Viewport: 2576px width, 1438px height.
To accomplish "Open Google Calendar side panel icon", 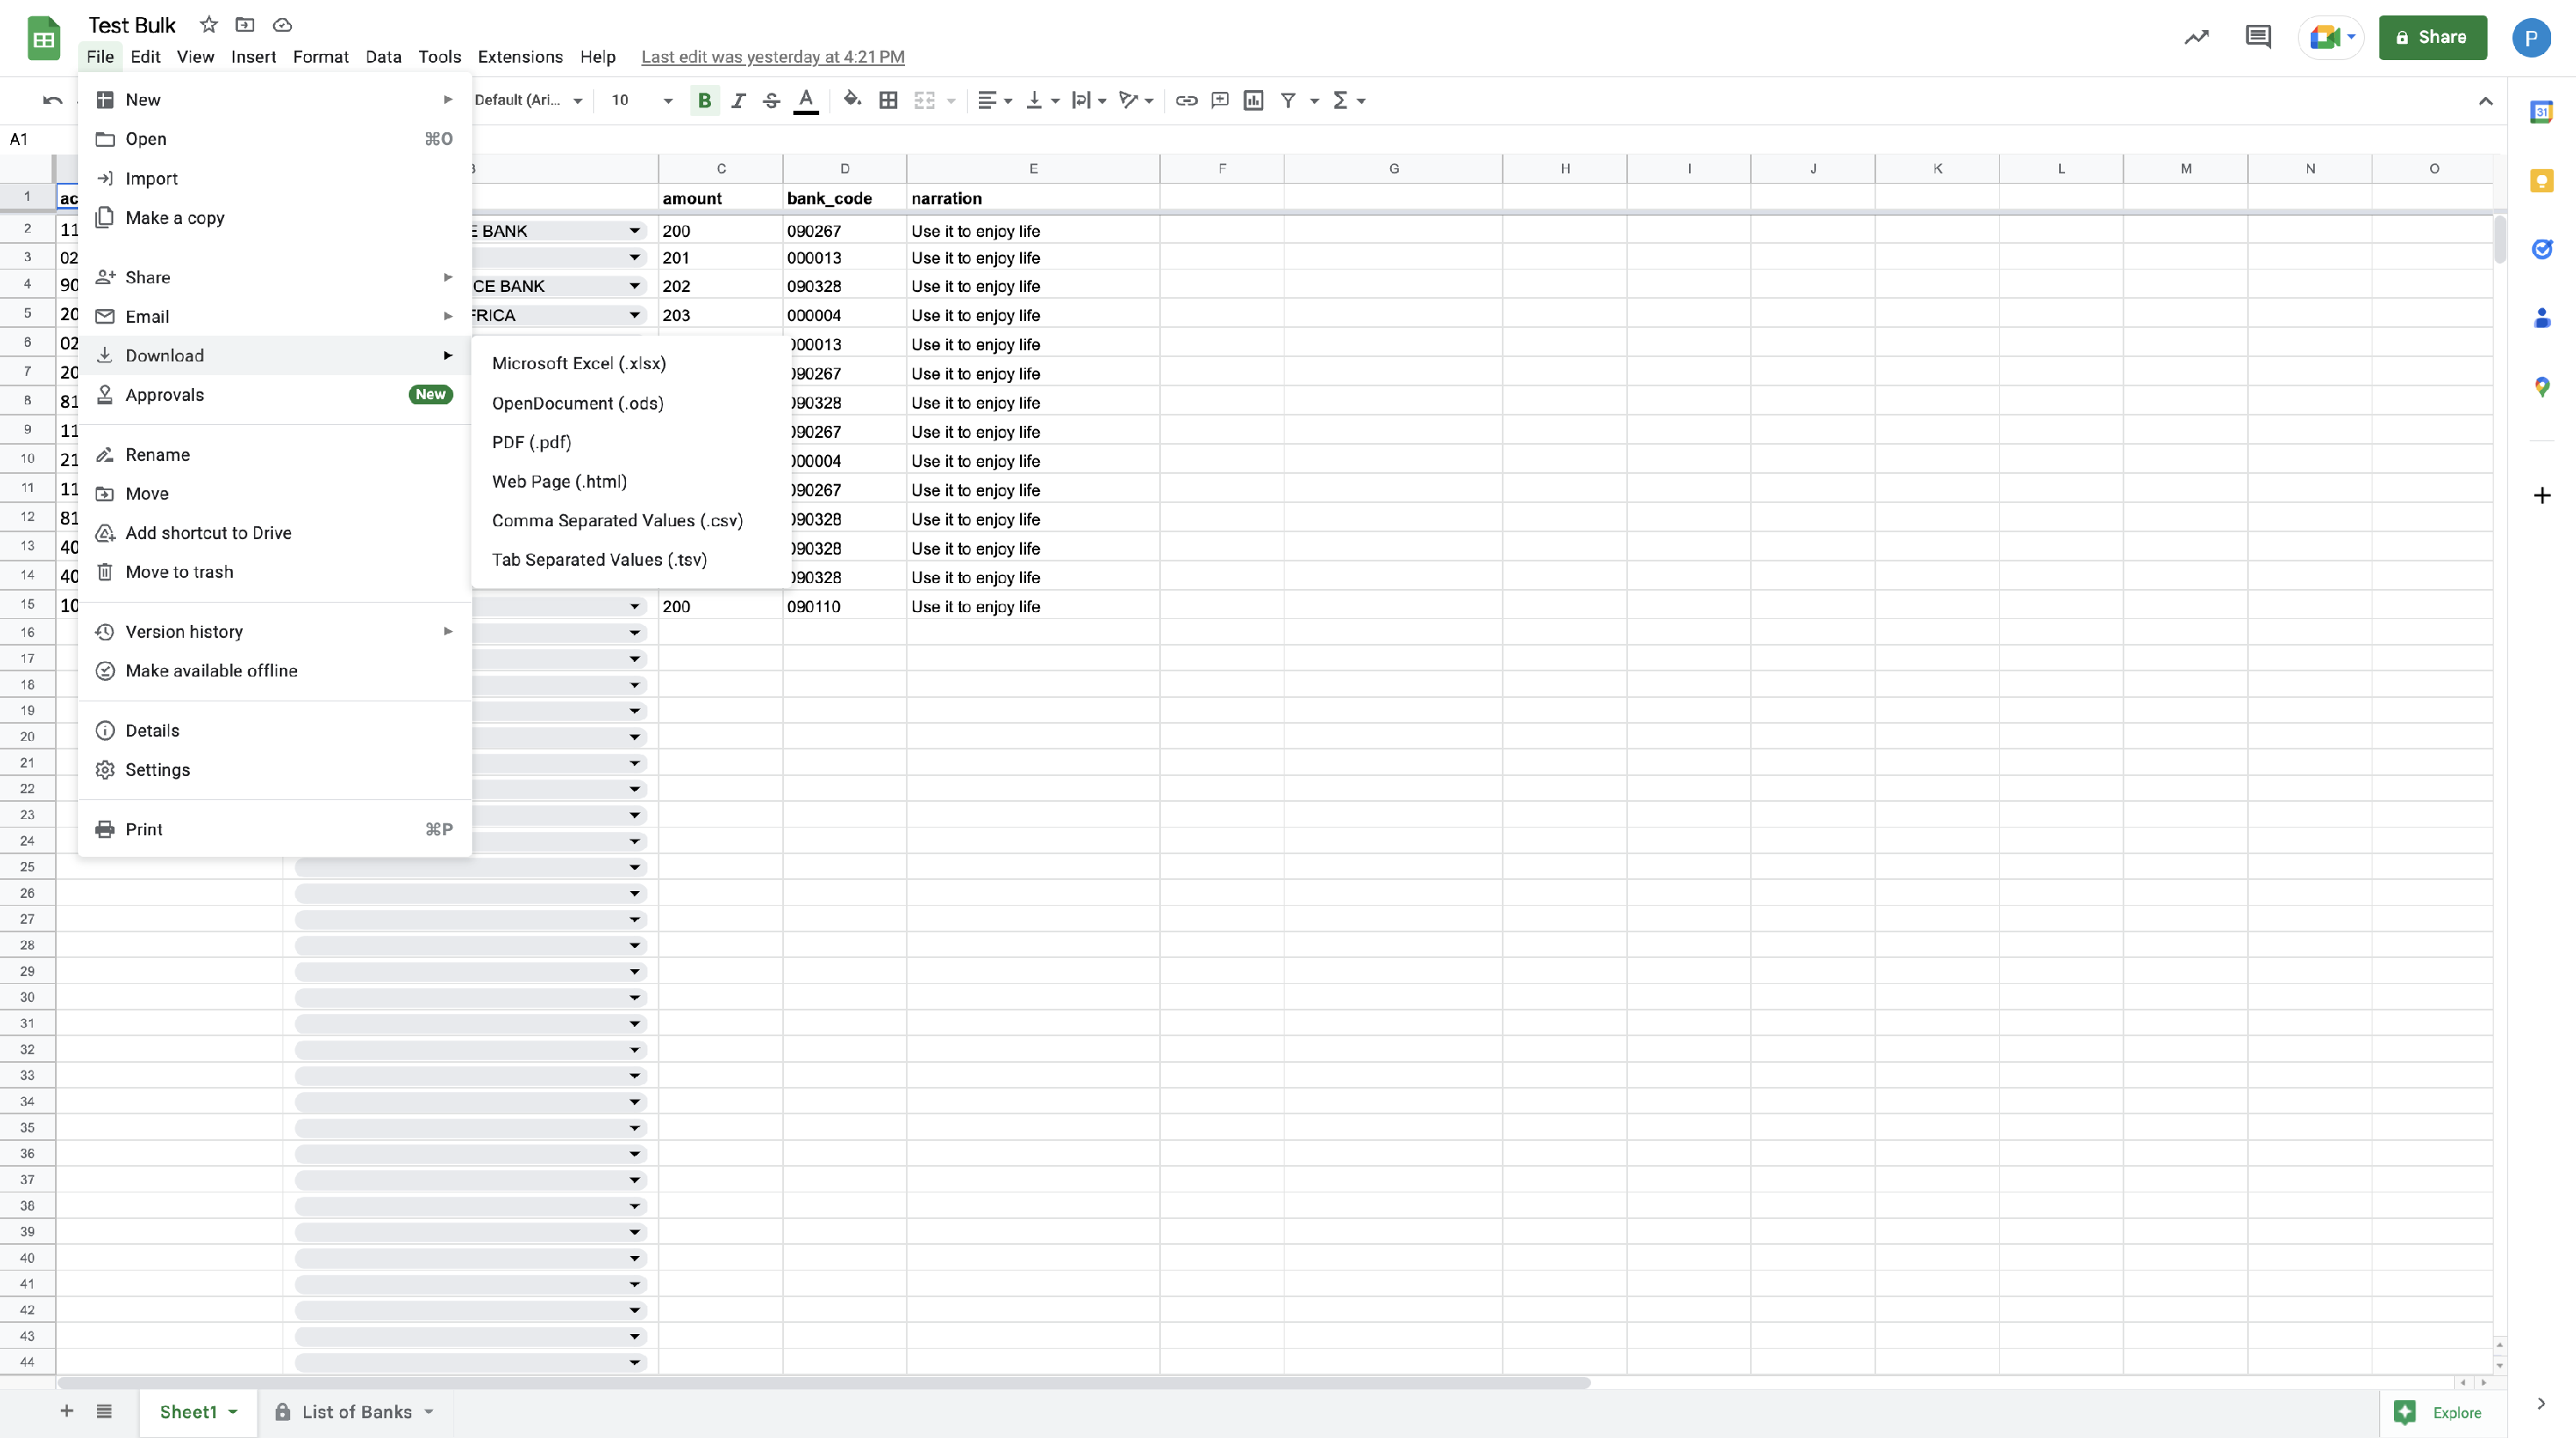I will coord(2541,112).
